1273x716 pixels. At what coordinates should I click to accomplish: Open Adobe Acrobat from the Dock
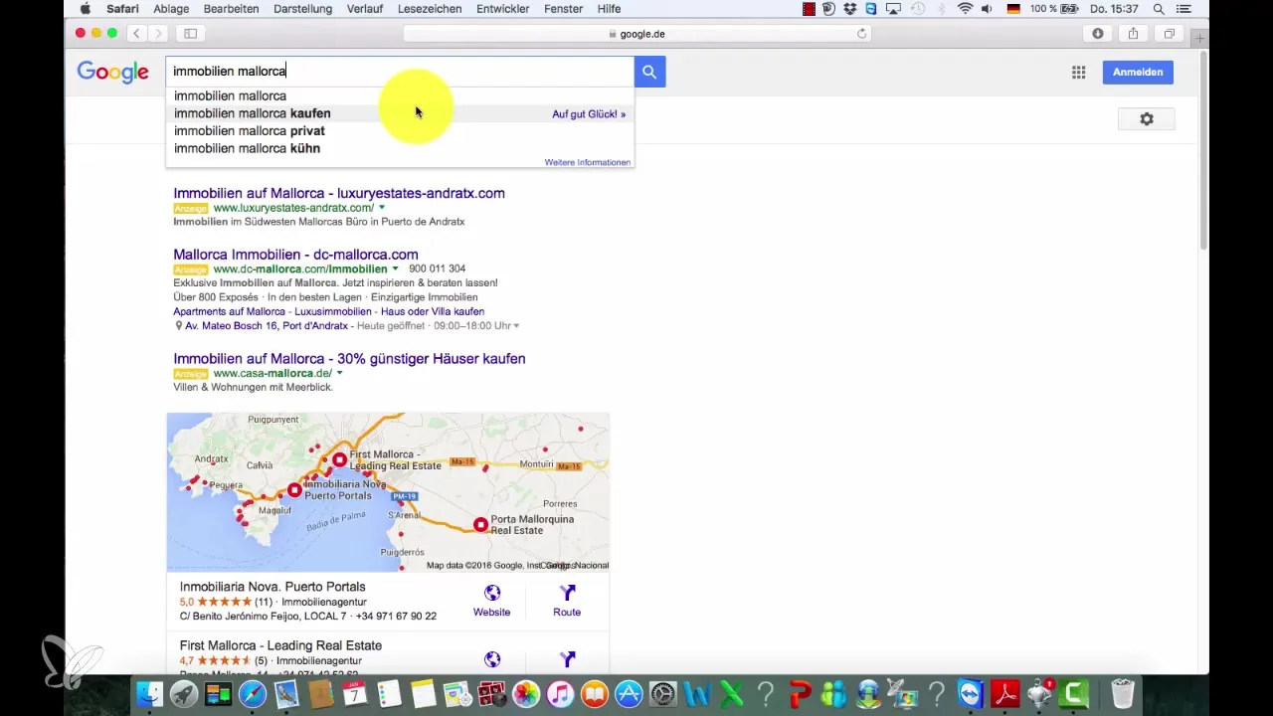tap(1004, 693)
